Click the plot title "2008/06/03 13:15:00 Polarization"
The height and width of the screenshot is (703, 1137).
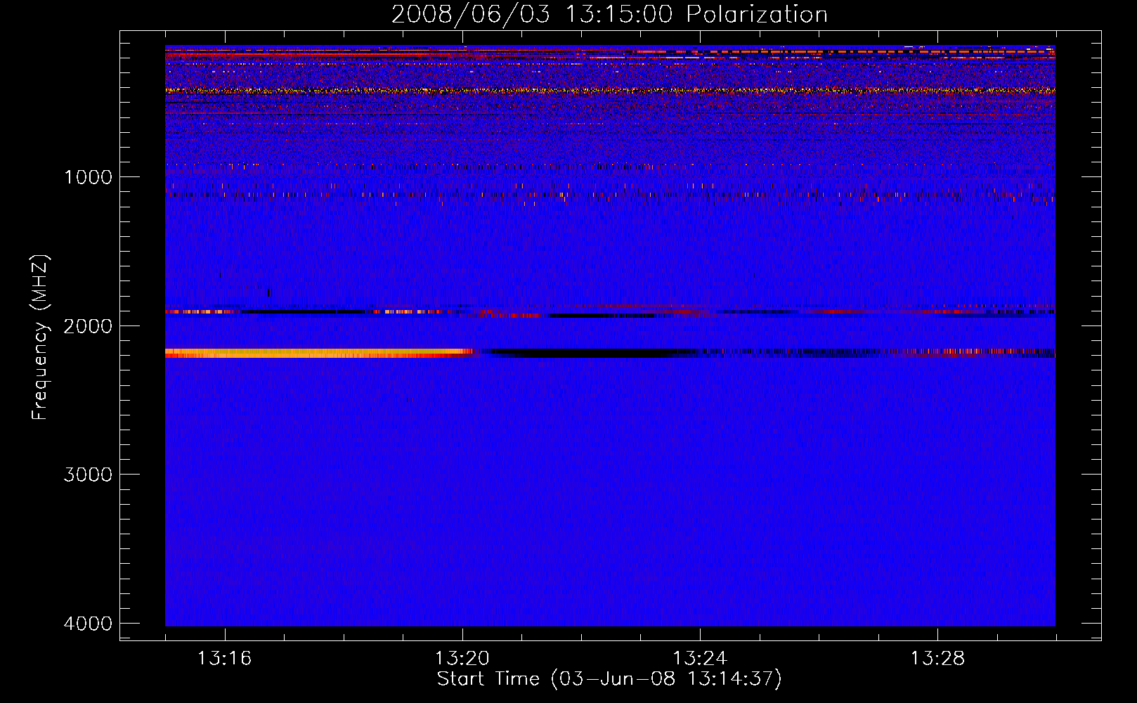pyautogui.click(x=609, y=14)
